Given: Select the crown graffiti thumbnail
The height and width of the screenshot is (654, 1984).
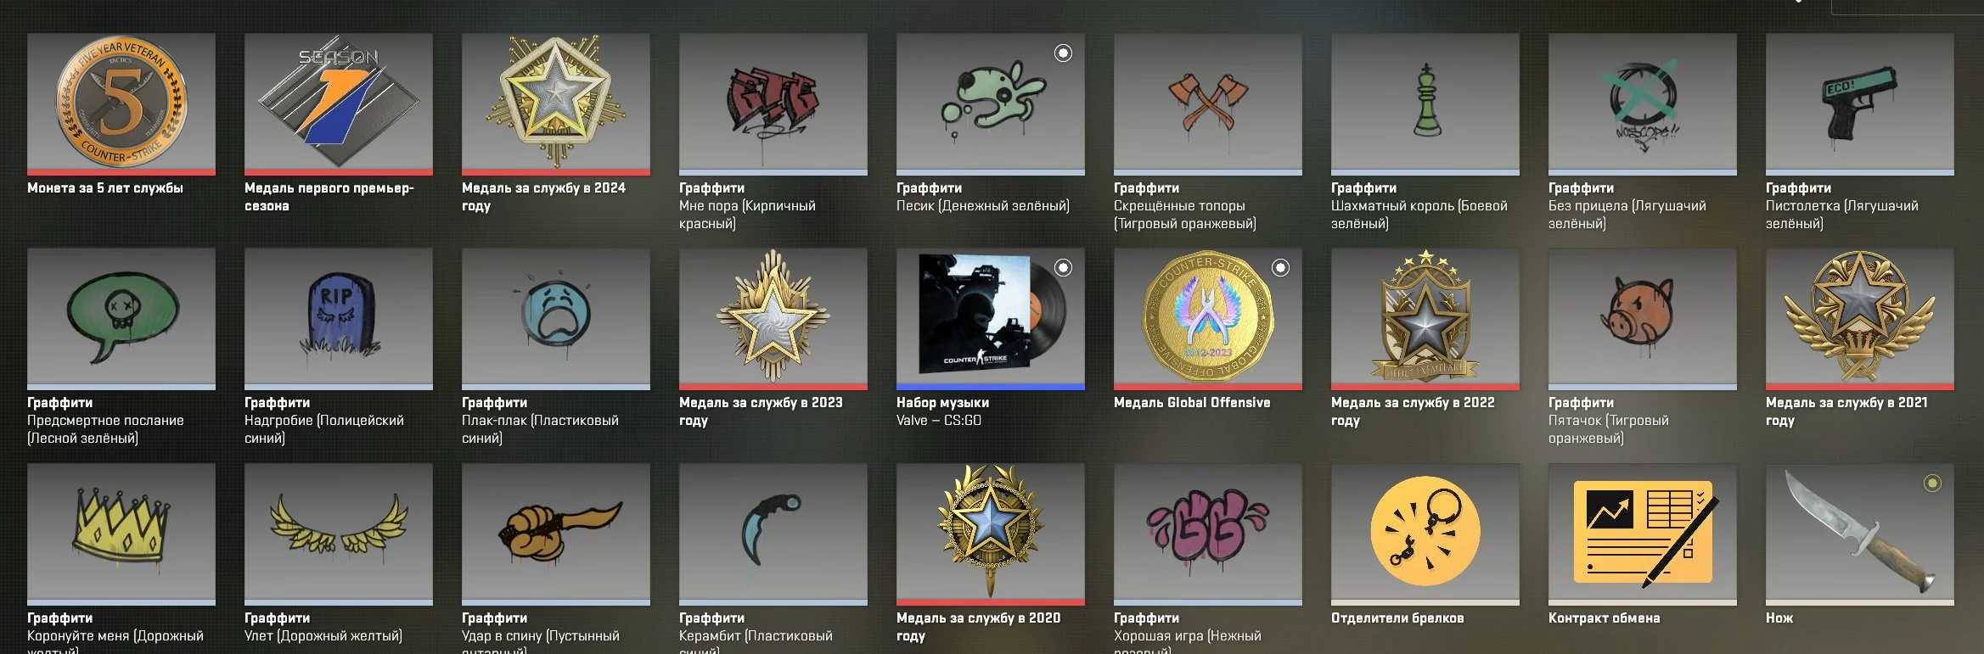Looking at the screenshot, I should coord(121,534).
